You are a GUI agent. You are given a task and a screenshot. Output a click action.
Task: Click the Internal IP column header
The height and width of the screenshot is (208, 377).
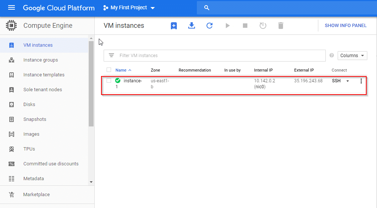coord(263,70)
